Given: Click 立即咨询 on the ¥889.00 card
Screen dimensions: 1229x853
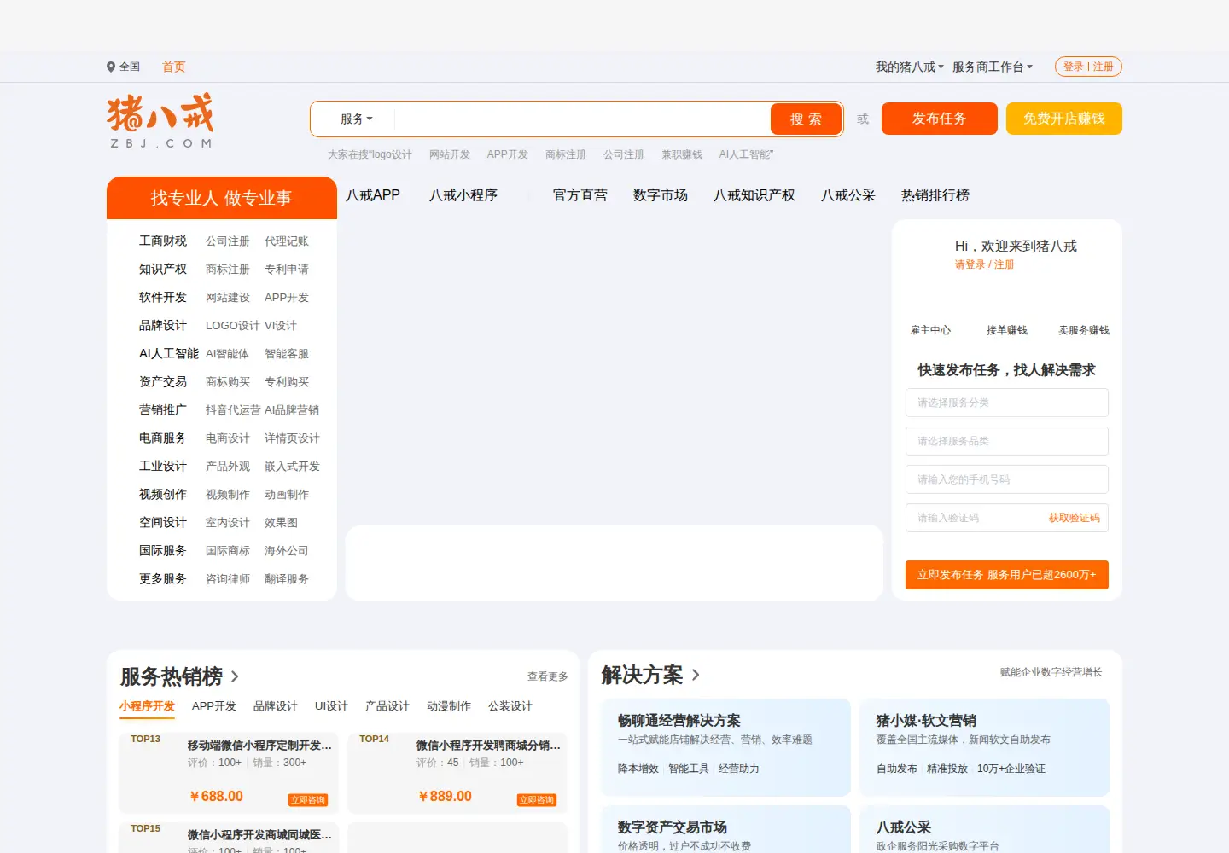Looking at the screenshot, I should click(537, 800).
